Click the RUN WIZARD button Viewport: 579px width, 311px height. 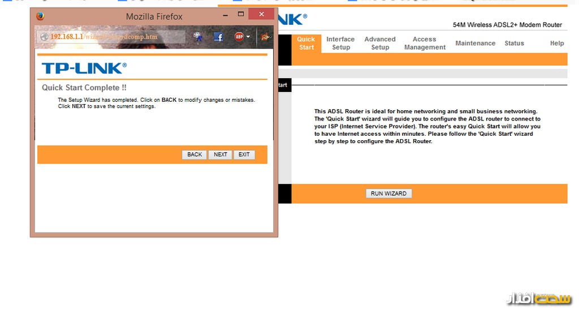tap(388, 193)
